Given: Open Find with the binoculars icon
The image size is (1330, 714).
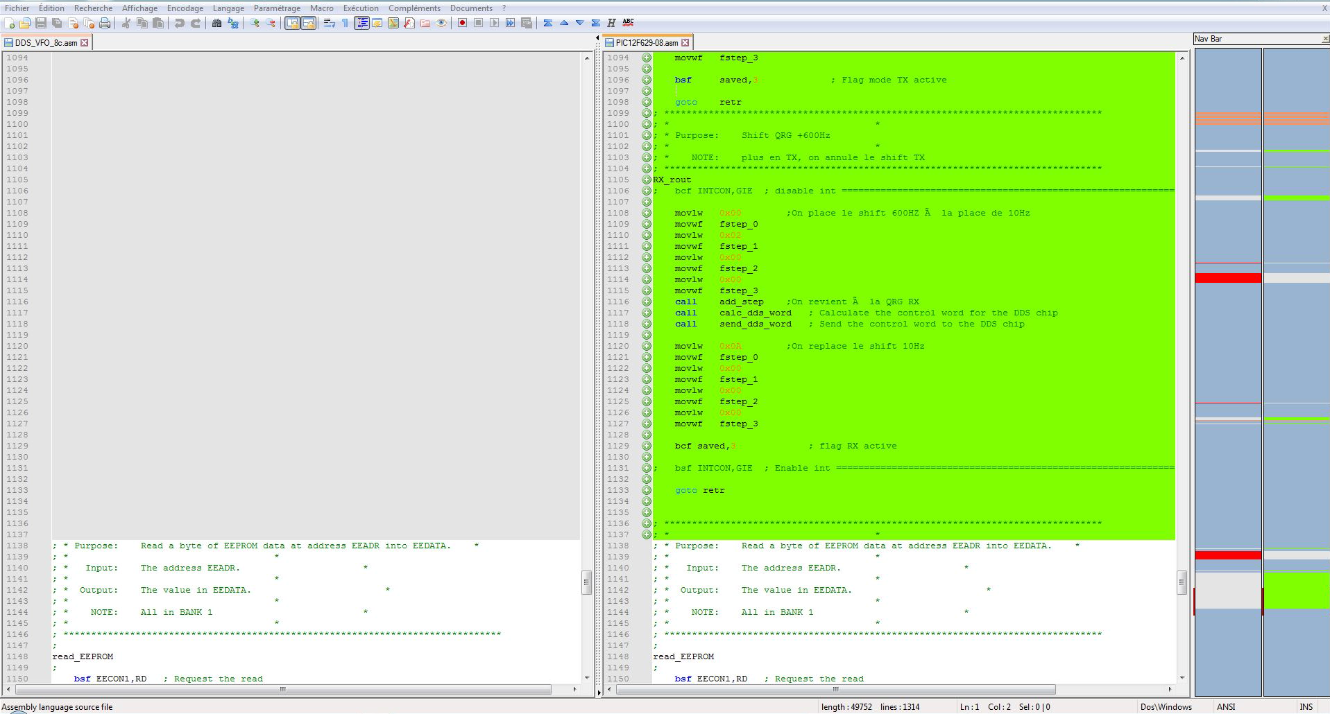Looking at the screenshot, I should pos(217,24).
